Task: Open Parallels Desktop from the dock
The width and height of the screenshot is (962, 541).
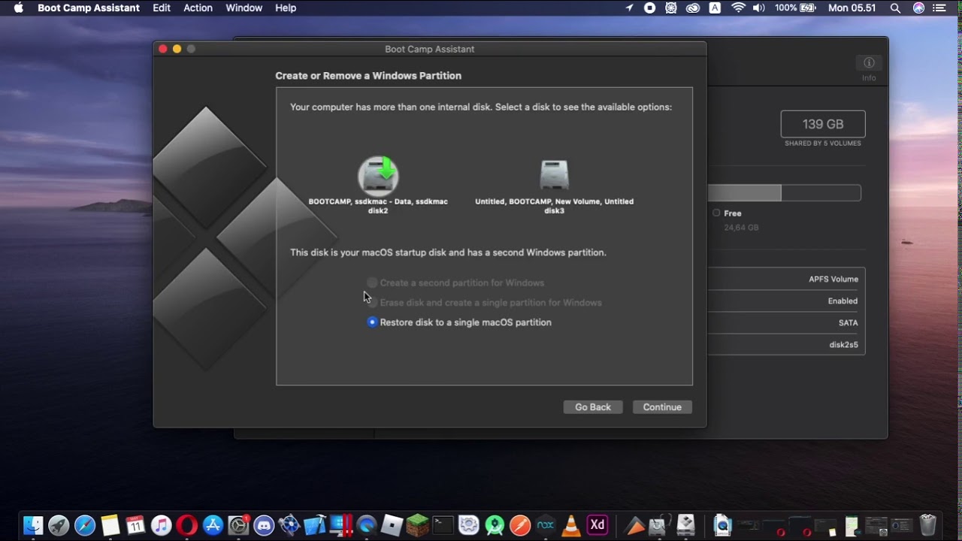Action: (340, 524)
